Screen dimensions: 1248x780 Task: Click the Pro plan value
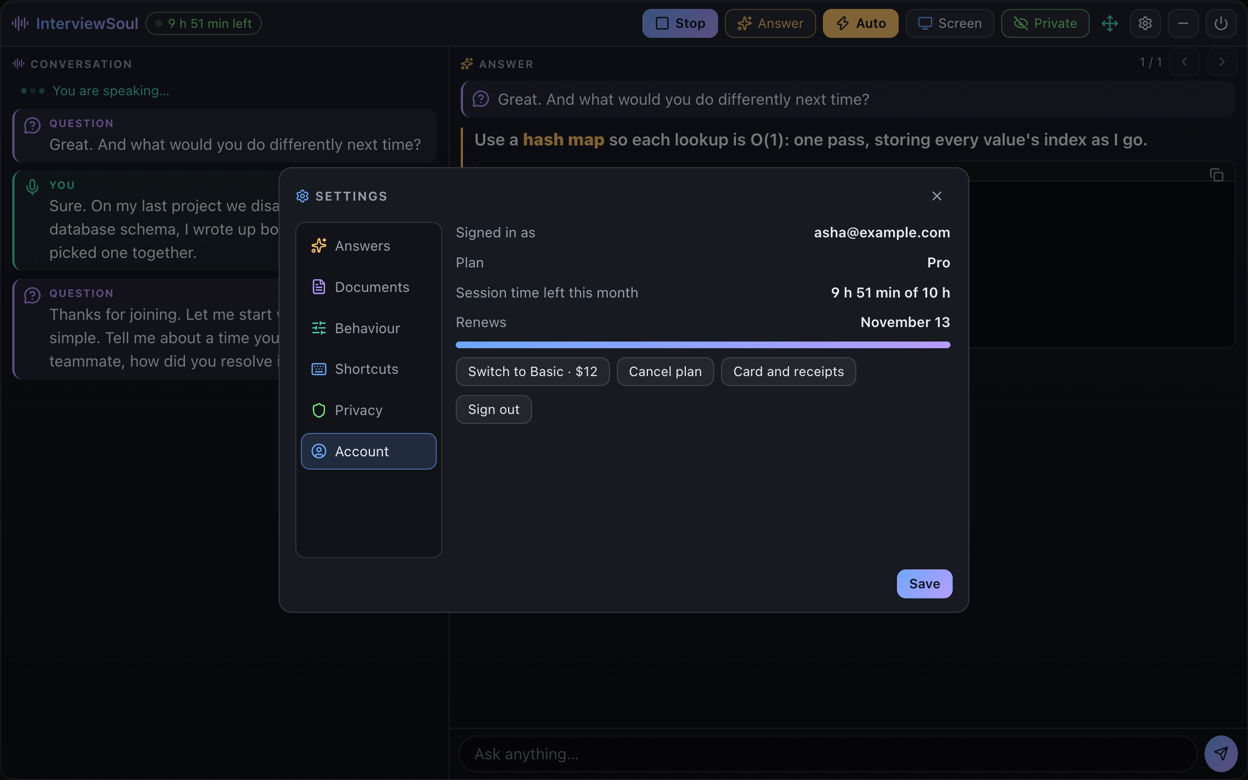[938, 263]
